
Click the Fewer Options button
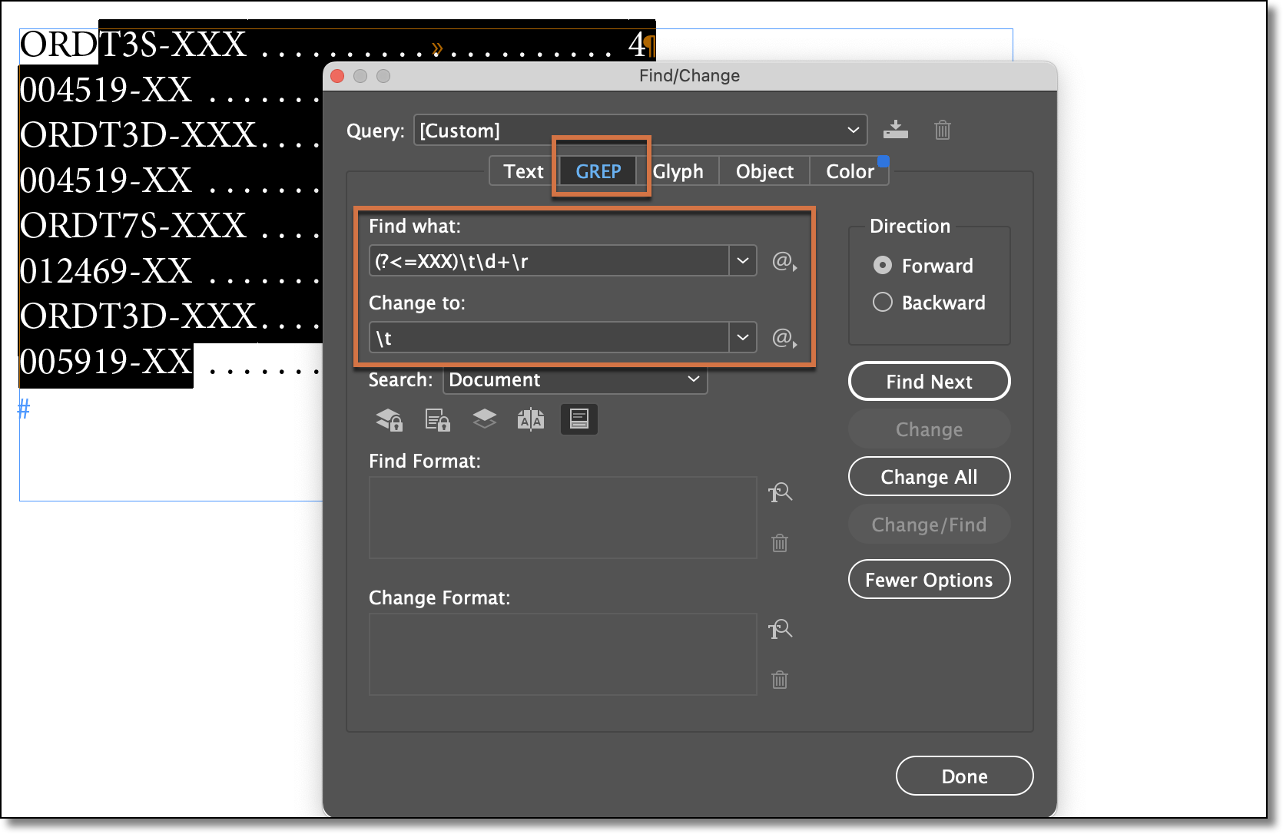pyautogui.click(x=929, y=579)
